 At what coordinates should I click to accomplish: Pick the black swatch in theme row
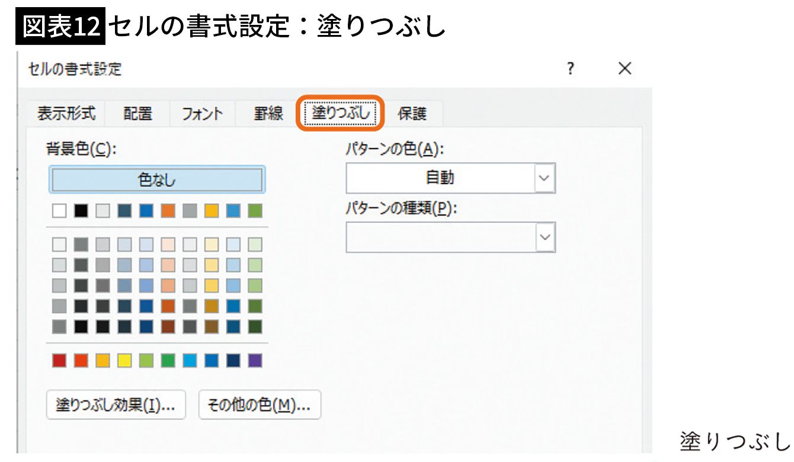click(x=81, y=211)
